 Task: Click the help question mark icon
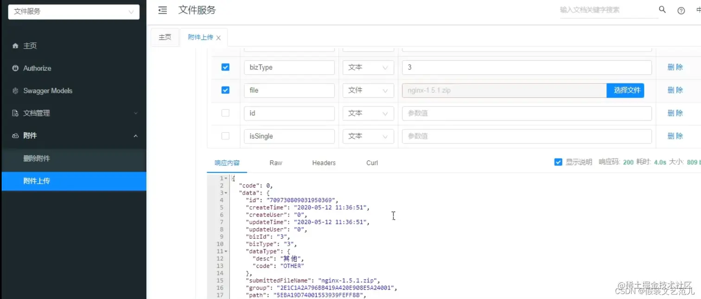pyautogui.click(x=681, y=10)
